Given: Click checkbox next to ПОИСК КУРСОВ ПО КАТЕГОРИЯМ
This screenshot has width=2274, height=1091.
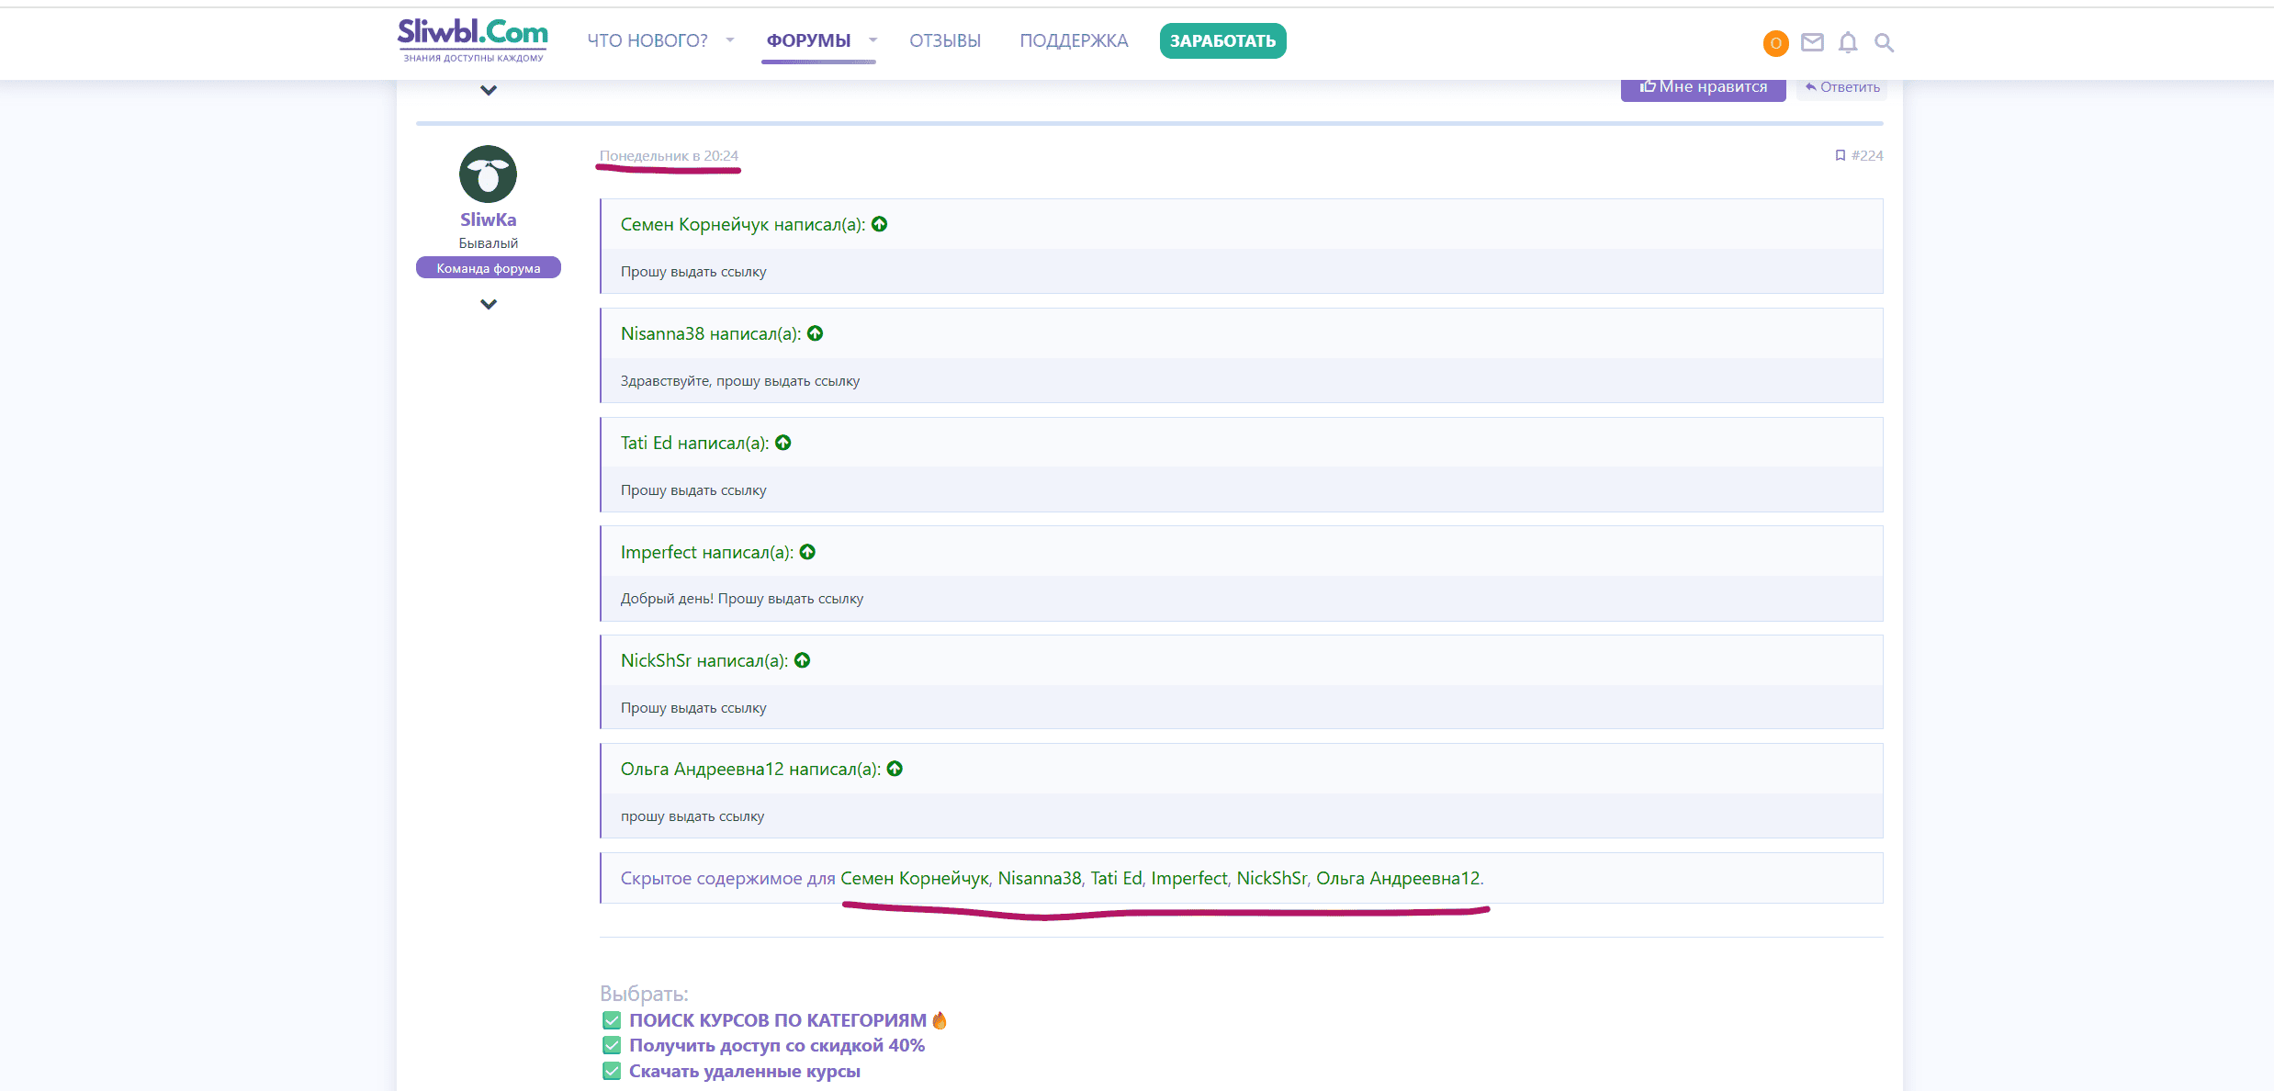Looking at the screenshot, I should coord(612,1020).
